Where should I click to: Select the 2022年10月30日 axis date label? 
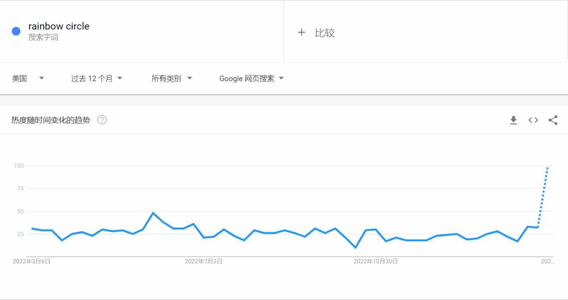(376, 261)
